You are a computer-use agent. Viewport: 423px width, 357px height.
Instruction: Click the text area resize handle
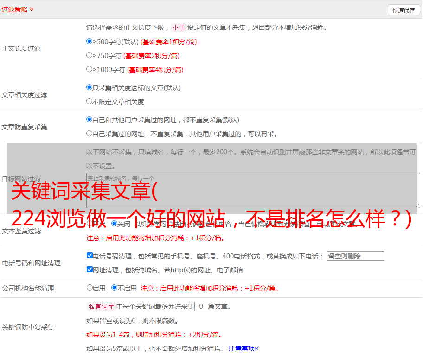[417, 205]
